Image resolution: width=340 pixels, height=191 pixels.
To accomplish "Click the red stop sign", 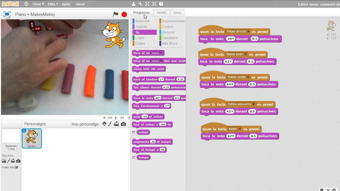I will coord(124,14).
